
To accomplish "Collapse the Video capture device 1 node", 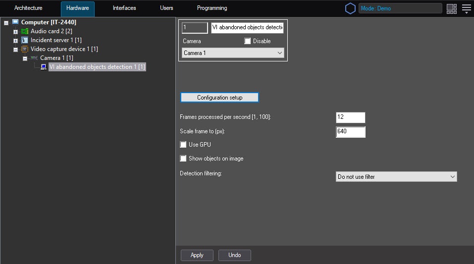I will click(15, 50).
